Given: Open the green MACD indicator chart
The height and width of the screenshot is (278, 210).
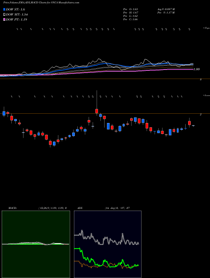Looking at the screenshot, I should coord(36,244).
